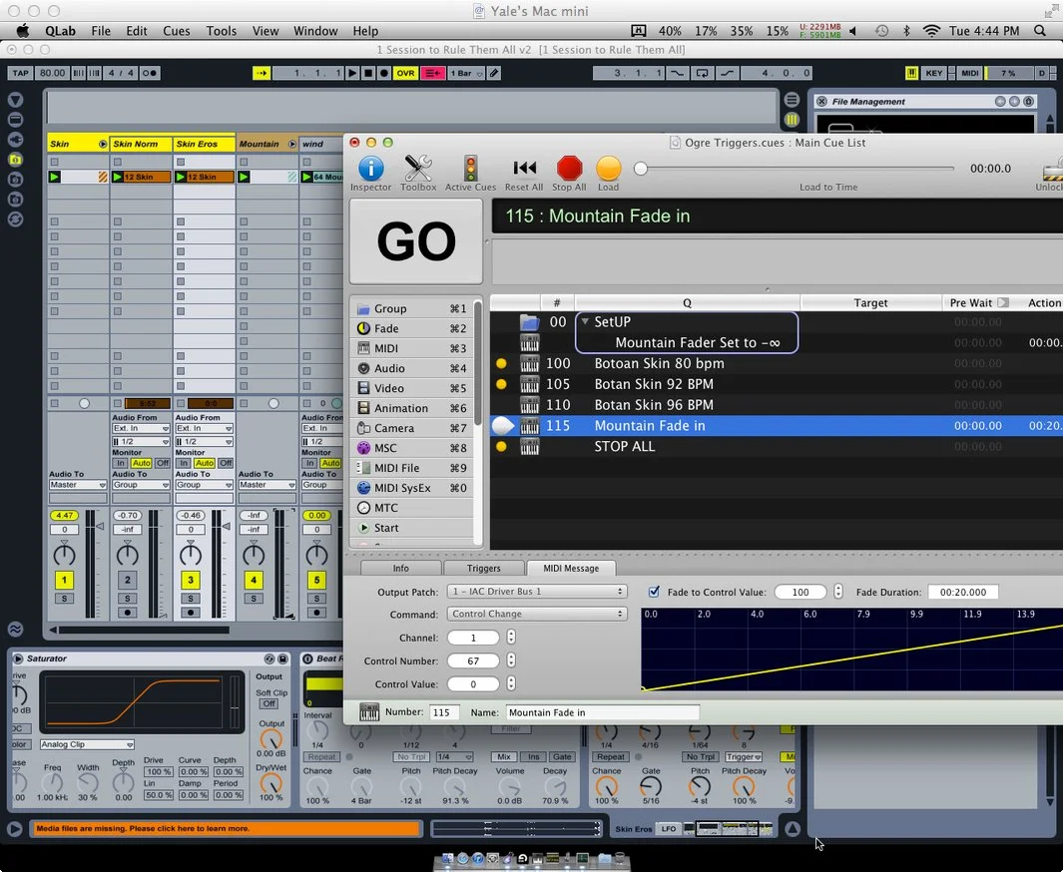Screen dimensions: 1063x872
Task: Click the Fade Duration field
Action: [x=962, y=592]
